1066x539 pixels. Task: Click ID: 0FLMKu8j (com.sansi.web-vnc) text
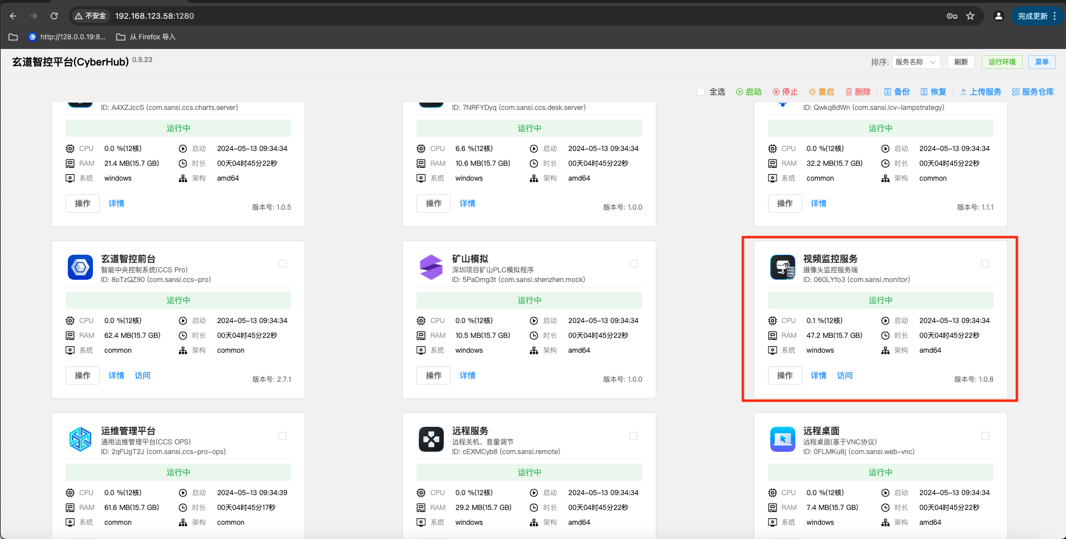[859, 452]
